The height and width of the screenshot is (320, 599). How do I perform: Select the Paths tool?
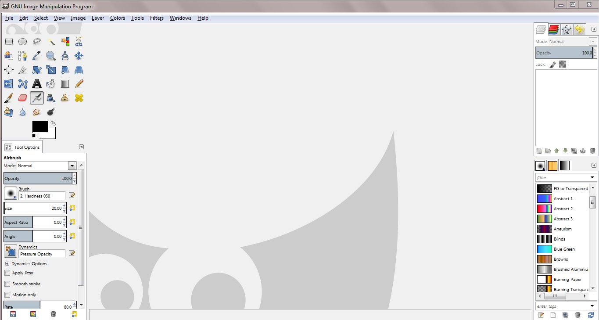(x=23, y=56)
